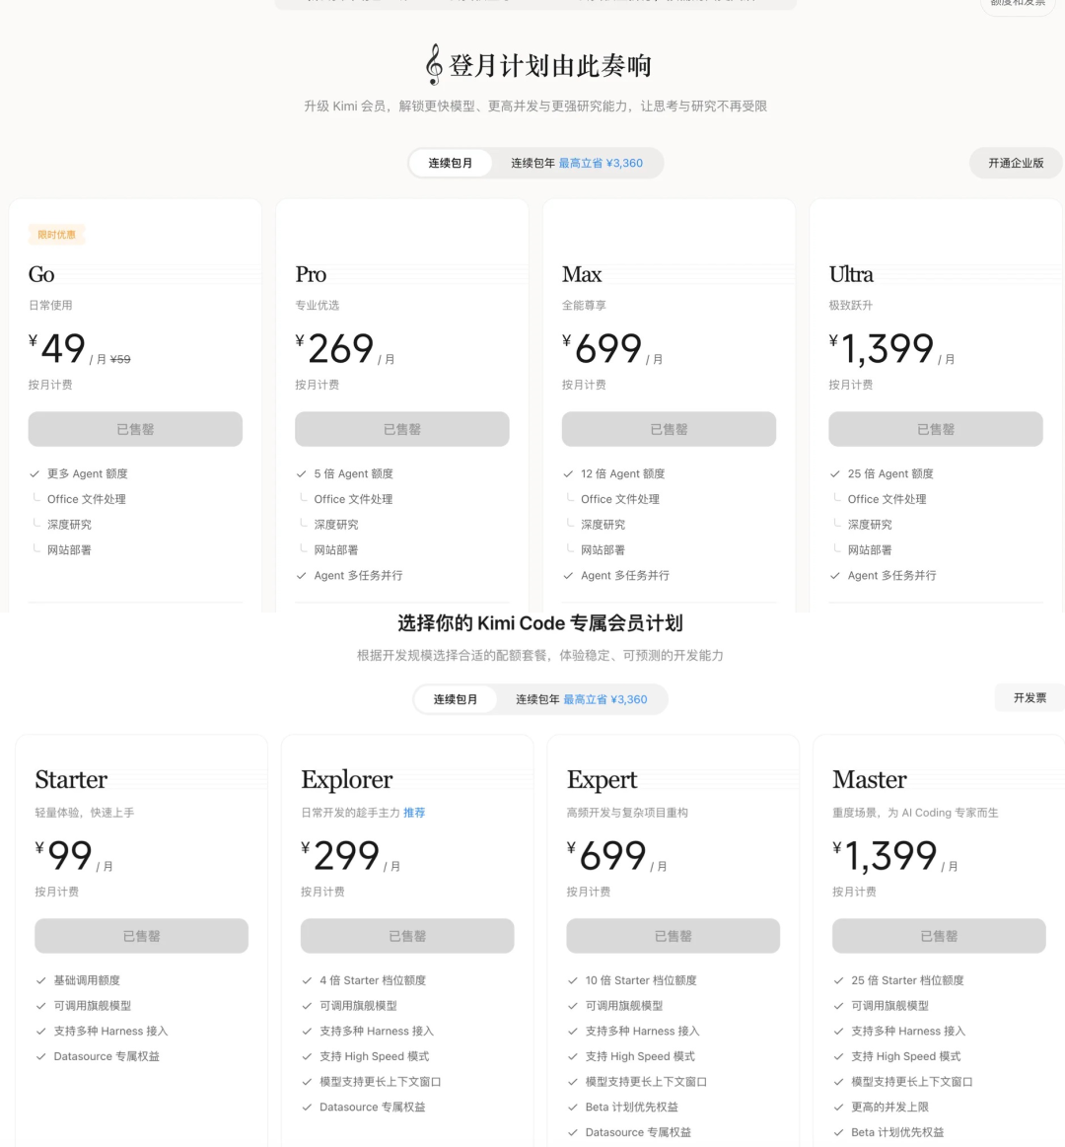Click 已售罄 button on the Max plan
Viewport: 1065px width, 1147px height.
(x=669, y=429)
